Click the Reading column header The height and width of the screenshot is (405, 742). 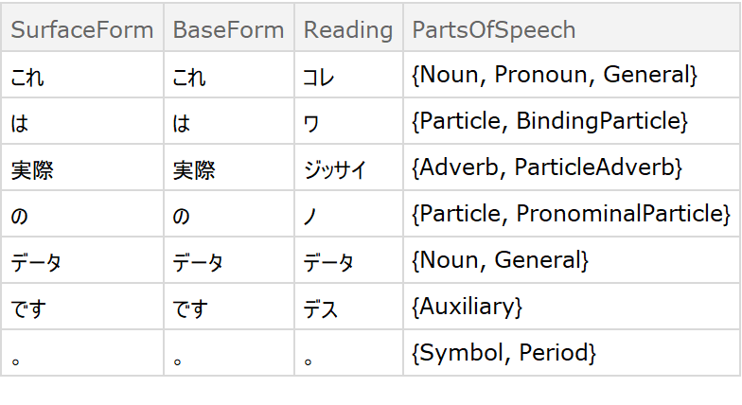pyautogui.click(x=347, y=29)
